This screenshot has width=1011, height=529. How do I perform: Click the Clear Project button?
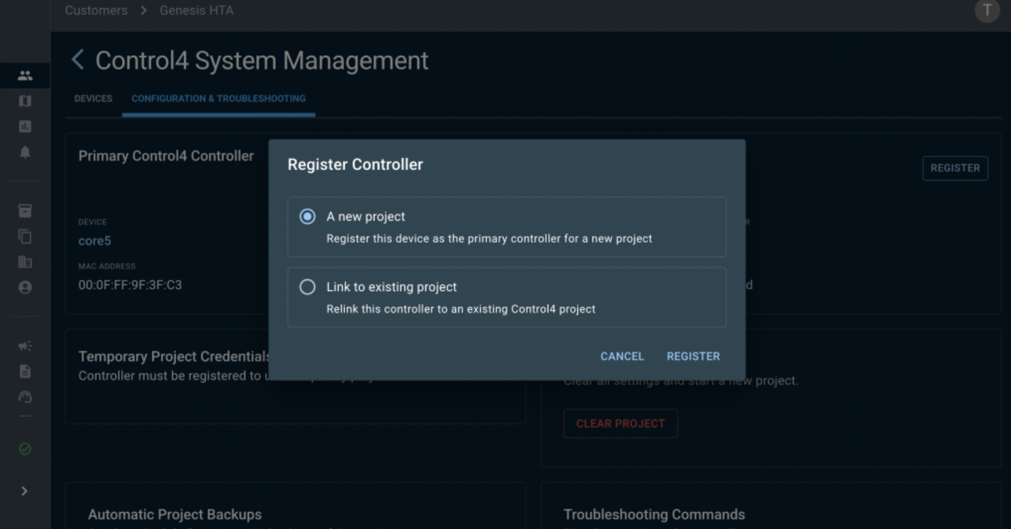coord(620,423)
